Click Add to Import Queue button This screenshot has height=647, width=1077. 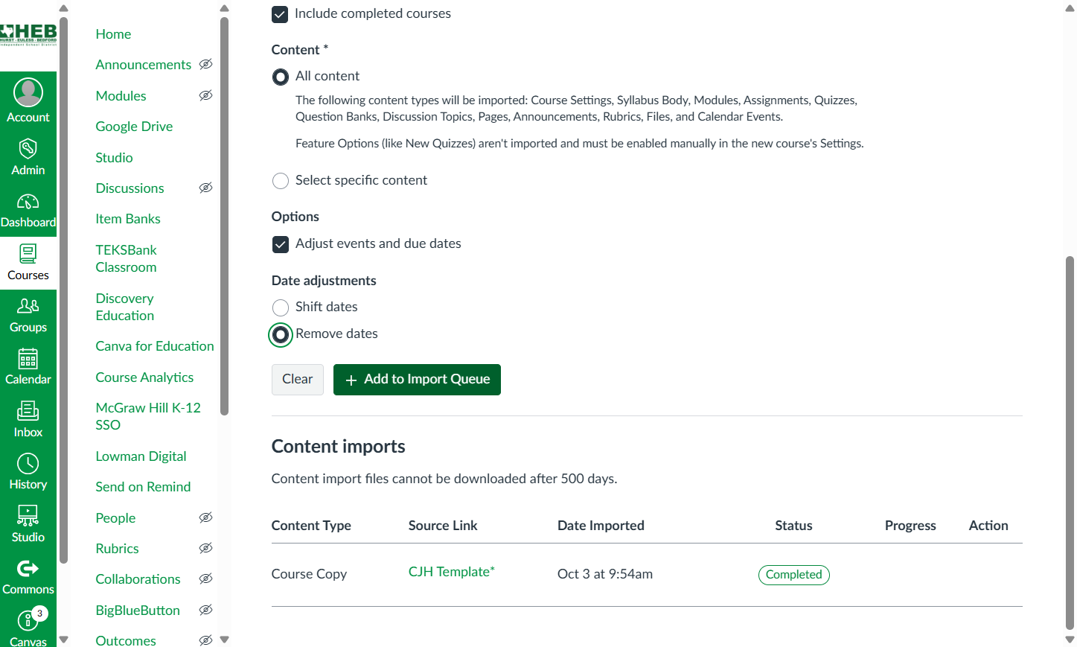coord(417,380)
